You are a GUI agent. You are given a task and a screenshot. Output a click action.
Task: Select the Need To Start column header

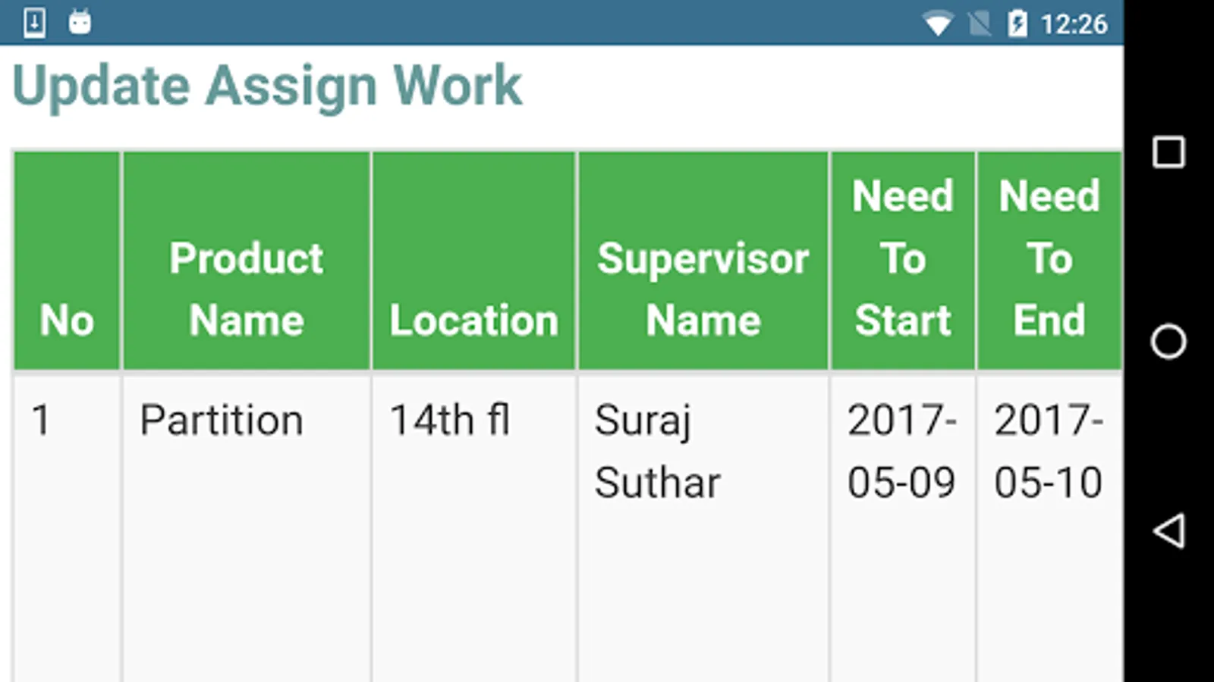[x=903, y=261]
